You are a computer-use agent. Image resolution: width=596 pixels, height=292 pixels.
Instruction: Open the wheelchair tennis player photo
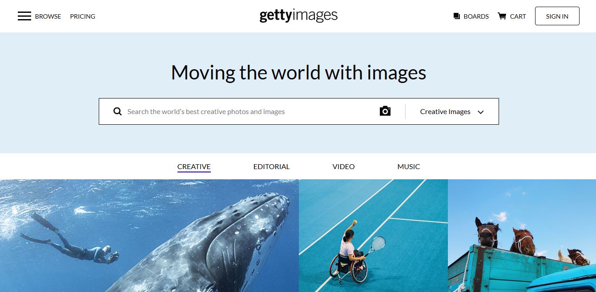coord(373,236)
